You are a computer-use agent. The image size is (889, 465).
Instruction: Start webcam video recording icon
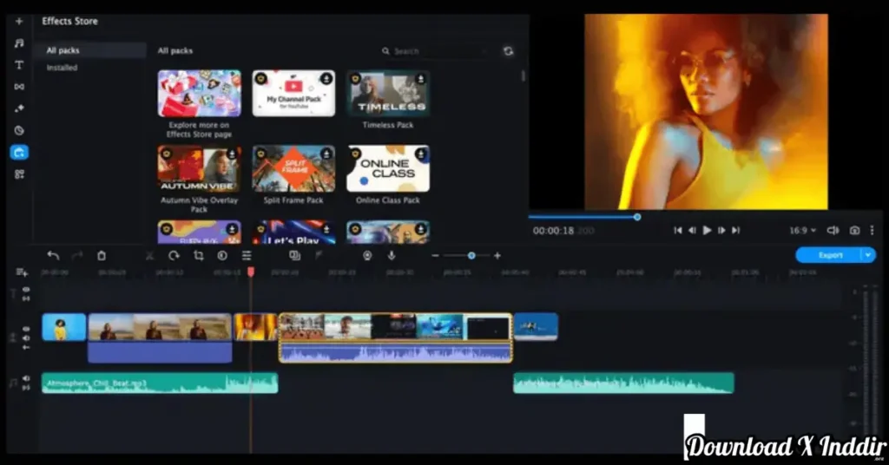[x=367, y=255]
